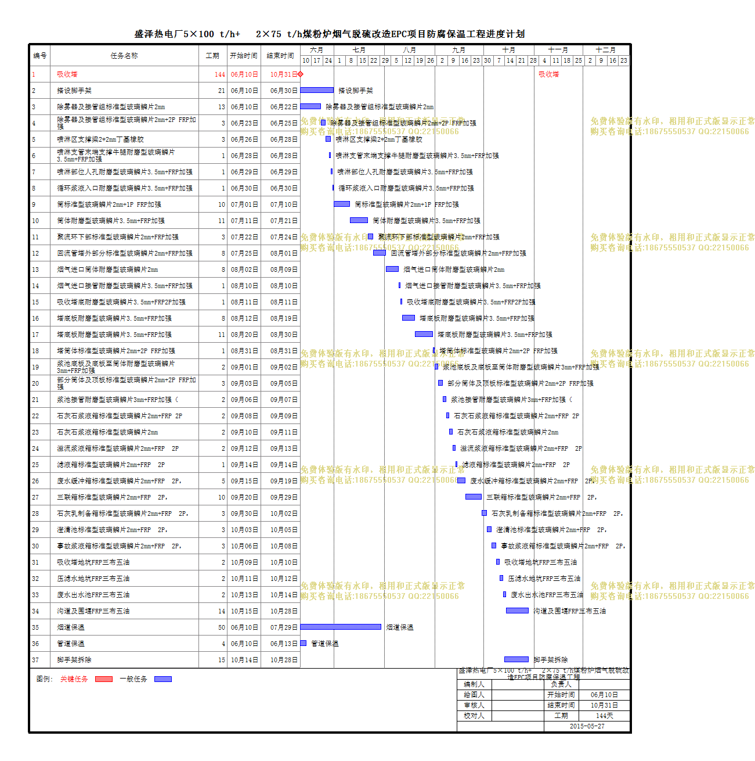
Task: Select the red 吸收塔 task name in row 1
Action: coord(67,74)
